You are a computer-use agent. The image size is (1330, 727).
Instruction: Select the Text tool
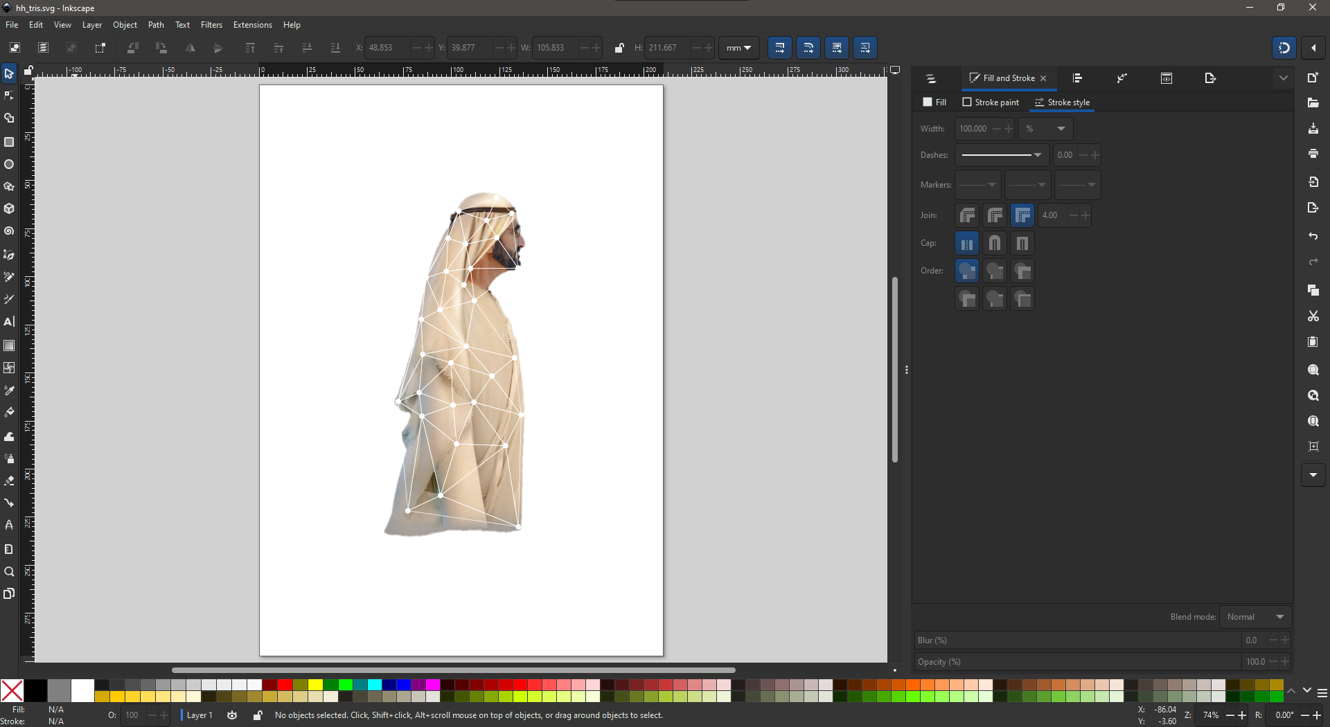click(x=9, y=322)
